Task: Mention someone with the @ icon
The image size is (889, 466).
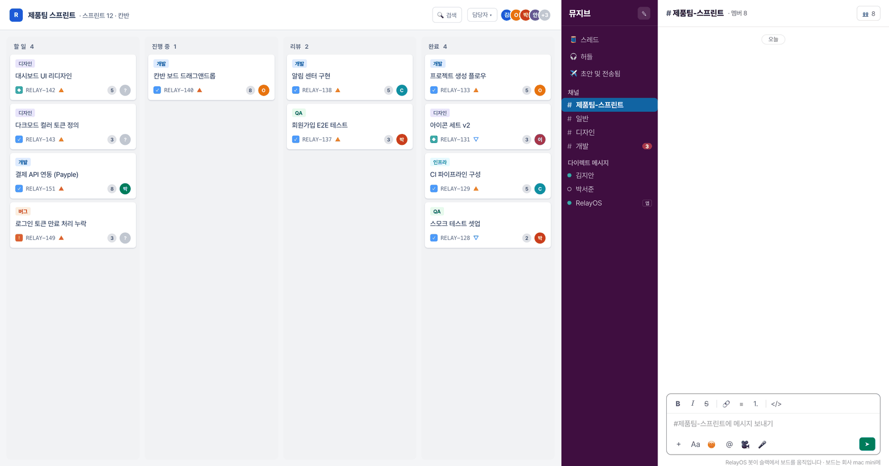Action: coord(729,444)
